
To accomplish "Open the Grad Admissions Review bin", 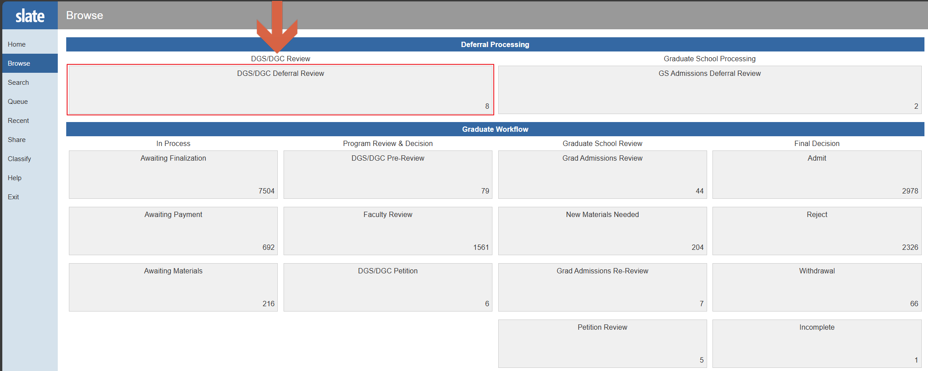I will coord(602,174).
